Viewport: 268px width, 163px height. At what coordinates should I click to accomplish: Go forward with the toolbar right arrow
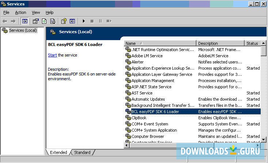pos(13,21)
